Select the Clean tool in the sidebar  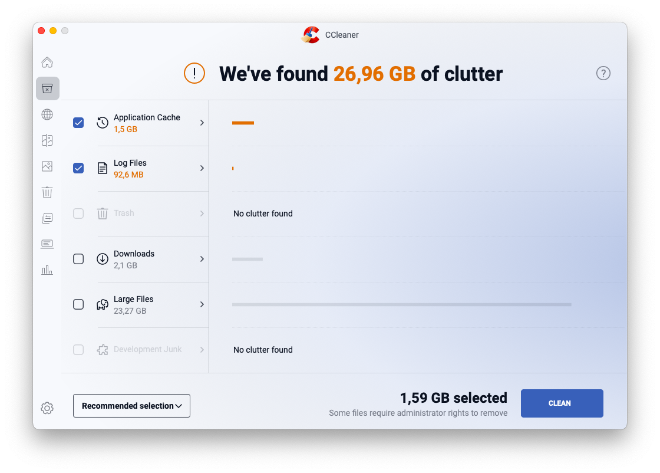47,88
